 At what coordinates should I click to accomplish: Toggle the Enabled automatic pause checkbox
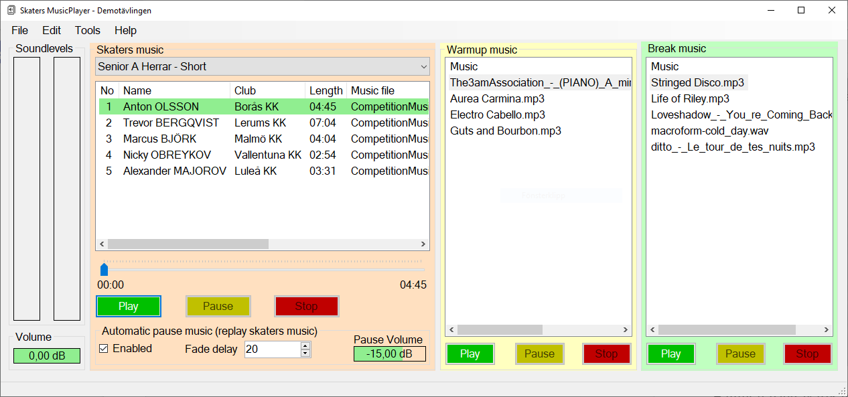[x=104, y=348]
